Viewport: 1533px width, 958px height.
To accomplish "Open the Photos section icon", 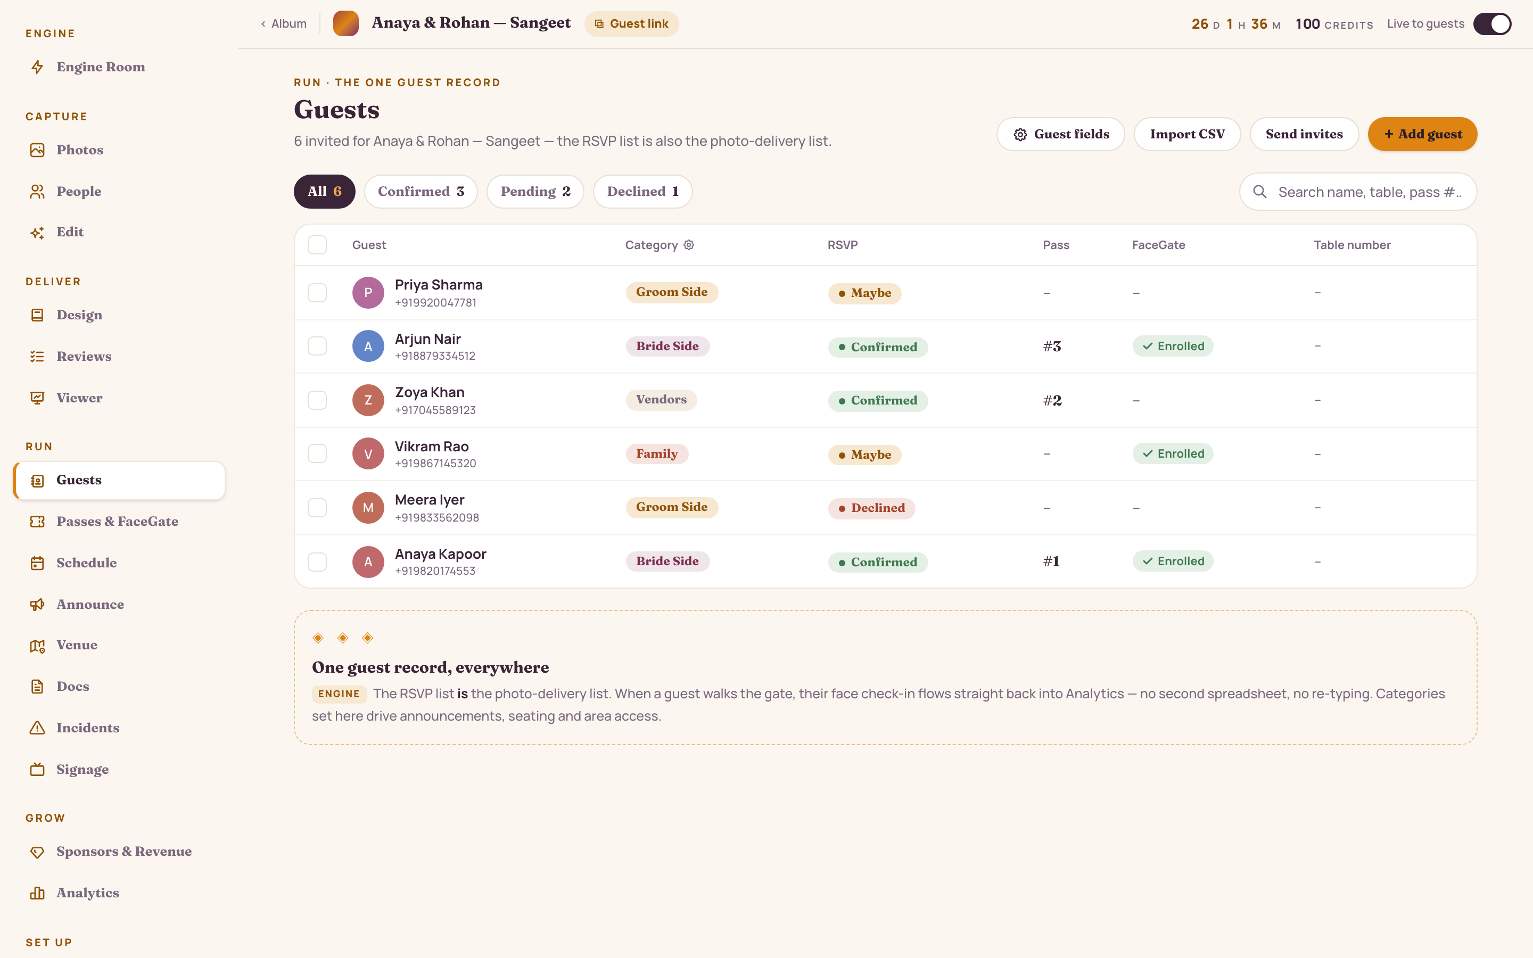I will [x=37, y=150].
